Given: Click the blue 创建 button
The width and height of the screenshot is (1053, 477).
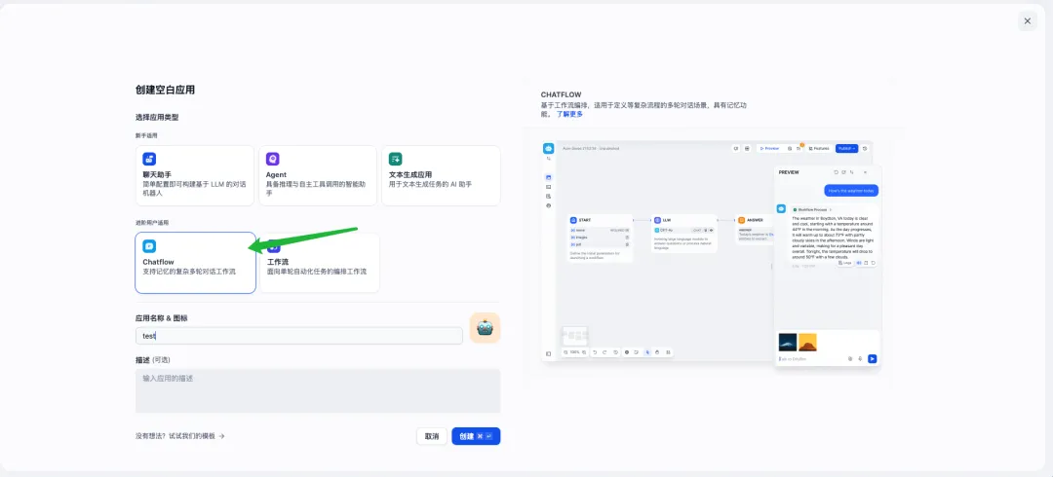Looking at the screenshot, I should coord(476,436).
